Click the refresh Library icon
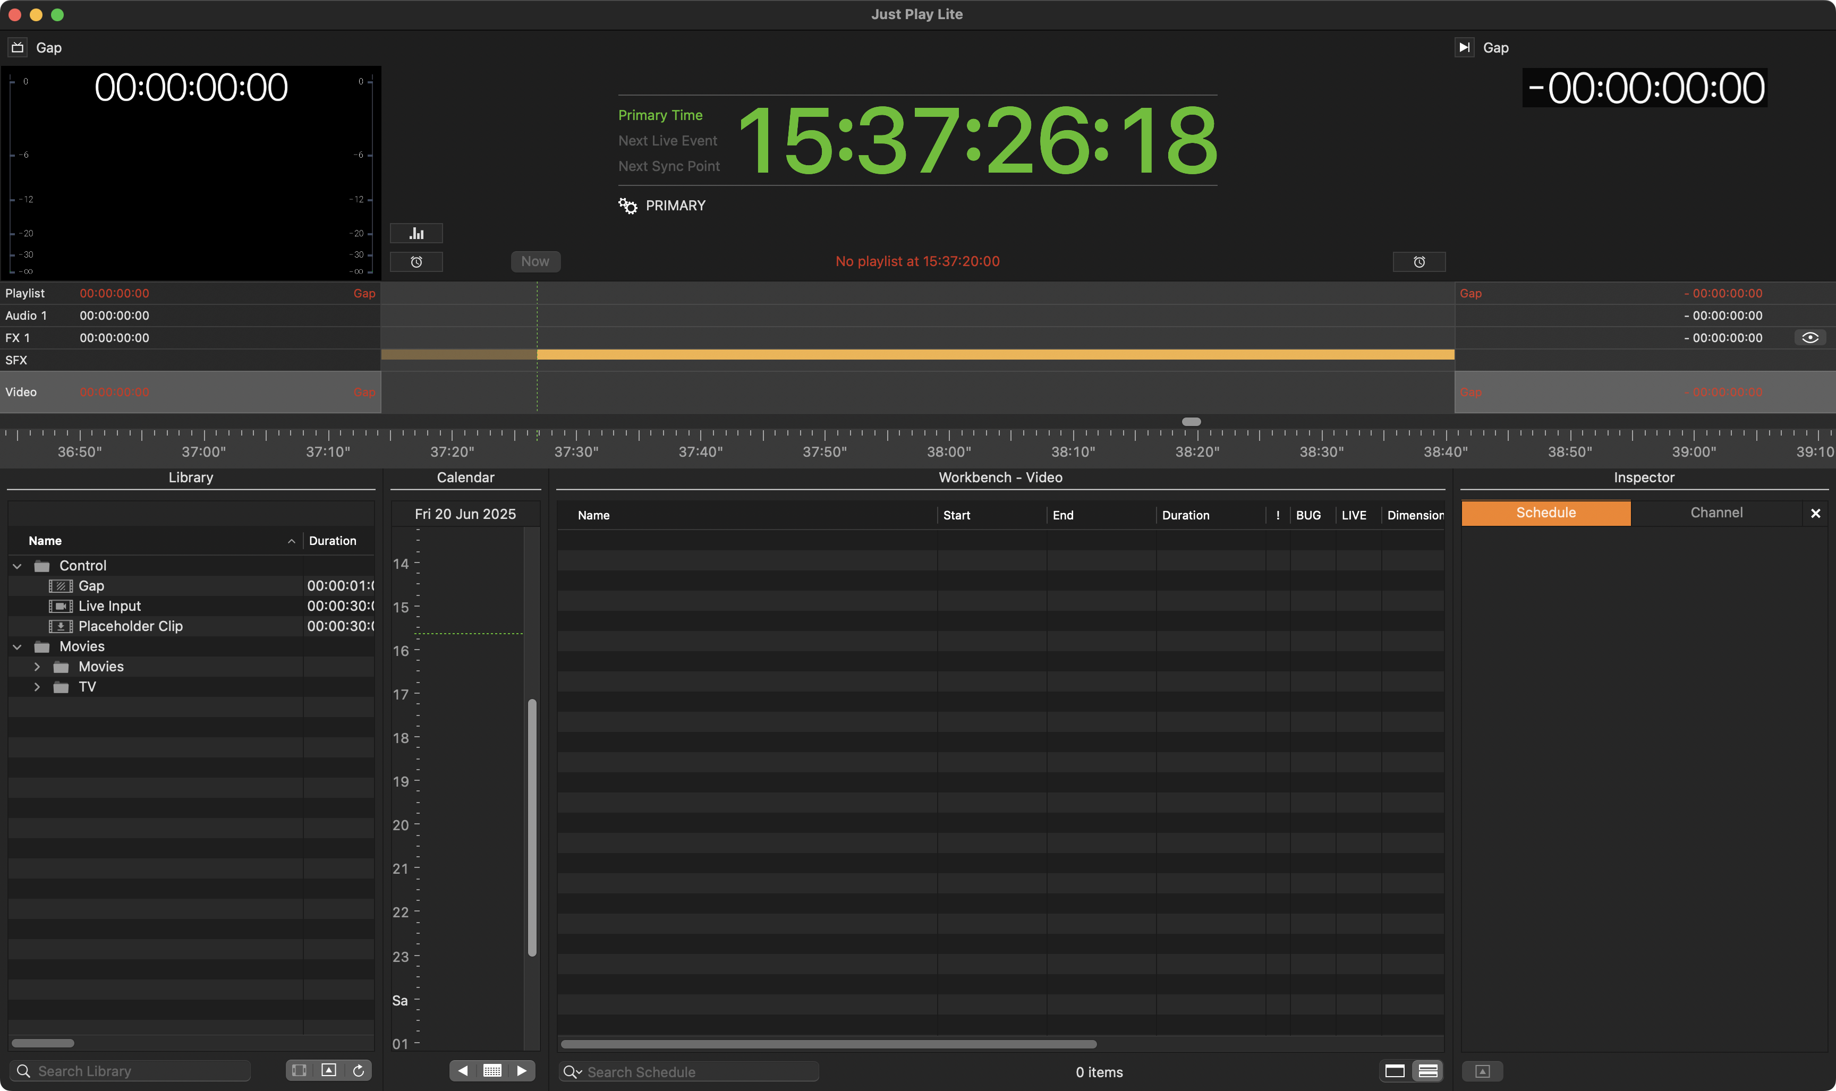This screenshot has height=1091, width=1836. tap(358, 1070)
